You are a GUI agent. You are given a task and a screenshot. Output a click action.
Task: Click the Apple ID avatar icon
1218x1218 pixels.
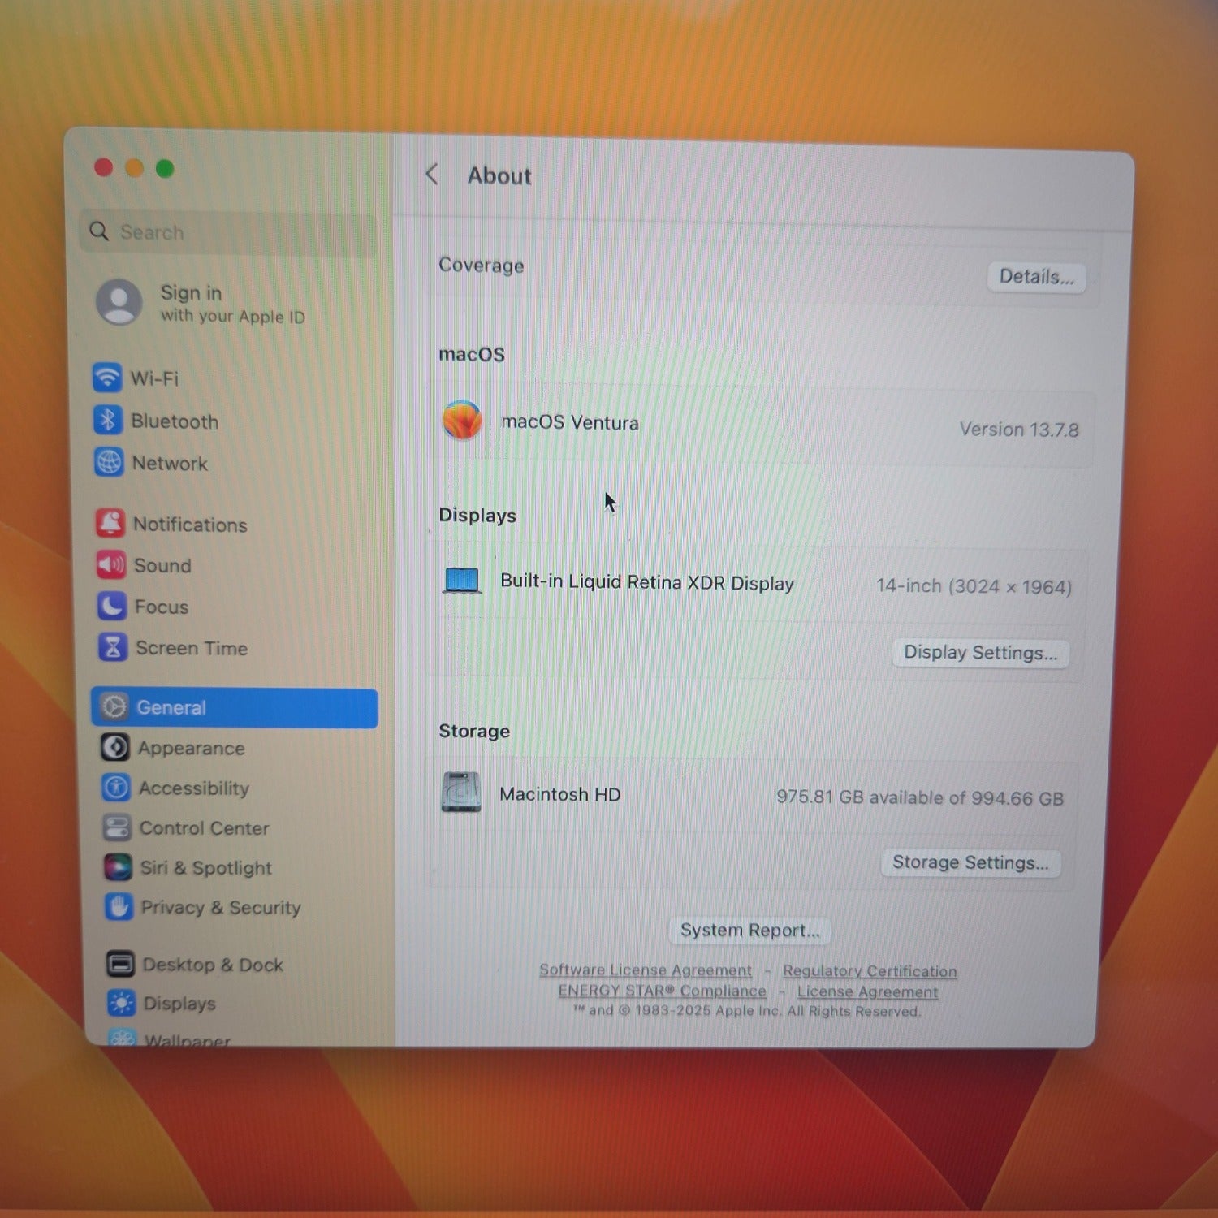[119, 302]
